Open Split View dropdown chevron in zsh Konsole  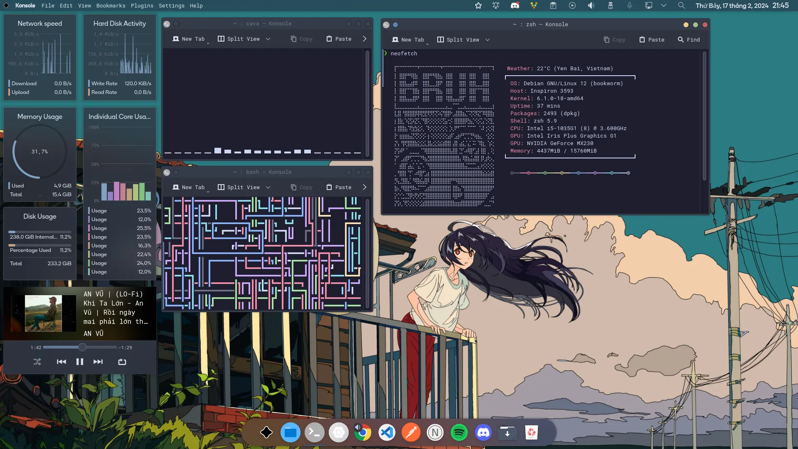pos(488,40)
